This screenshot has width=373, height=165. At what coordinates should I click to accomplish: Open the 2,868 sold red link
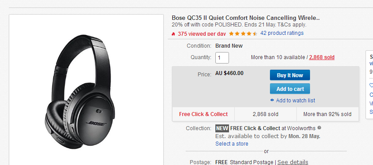click(x=322, y=57)
